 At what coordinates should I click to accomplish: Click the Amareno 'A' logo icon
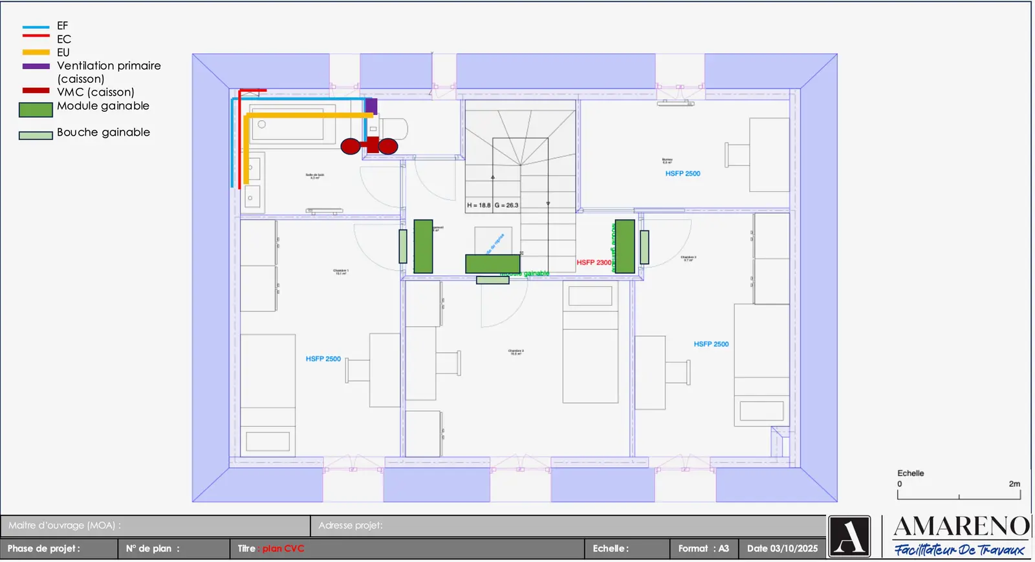pos(849,536)
